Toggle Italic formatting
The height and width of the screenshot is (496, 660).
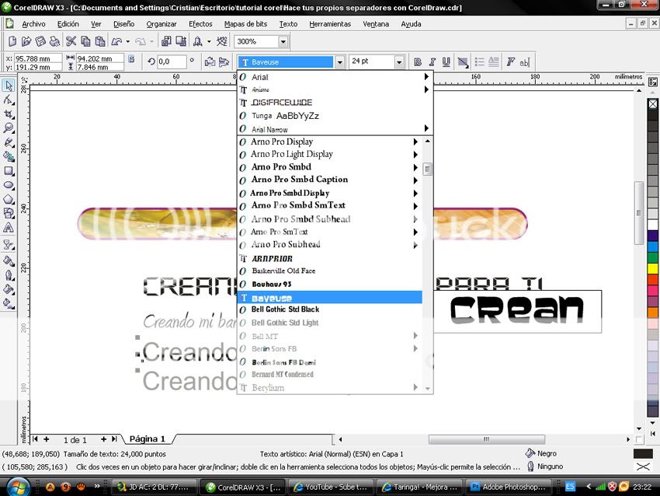432,62
